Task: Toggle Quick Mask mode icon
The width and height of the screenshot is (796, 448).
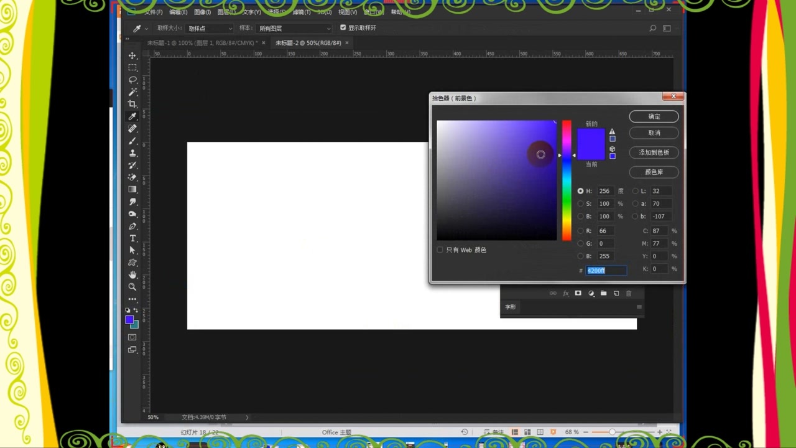Action: pos(132,337)
